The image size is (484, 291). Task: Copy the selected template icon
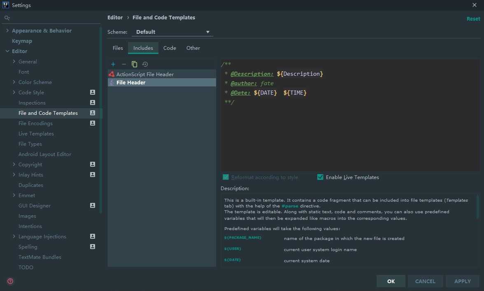coord(134,64)
